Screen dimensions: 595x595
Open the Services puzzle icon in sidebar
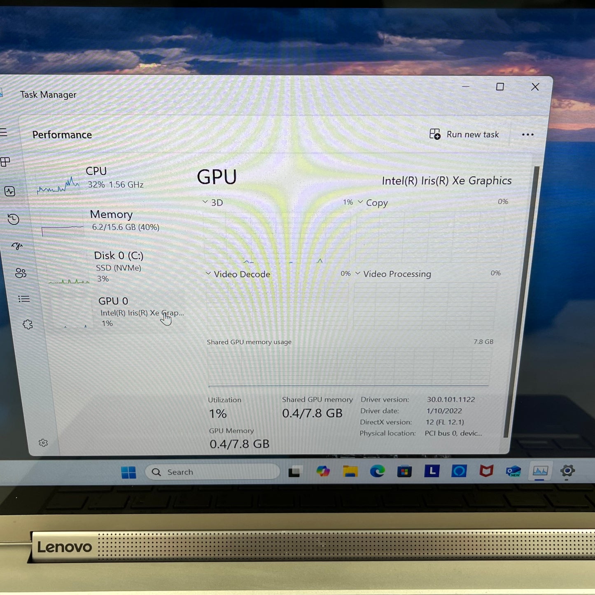click(28, 324)
